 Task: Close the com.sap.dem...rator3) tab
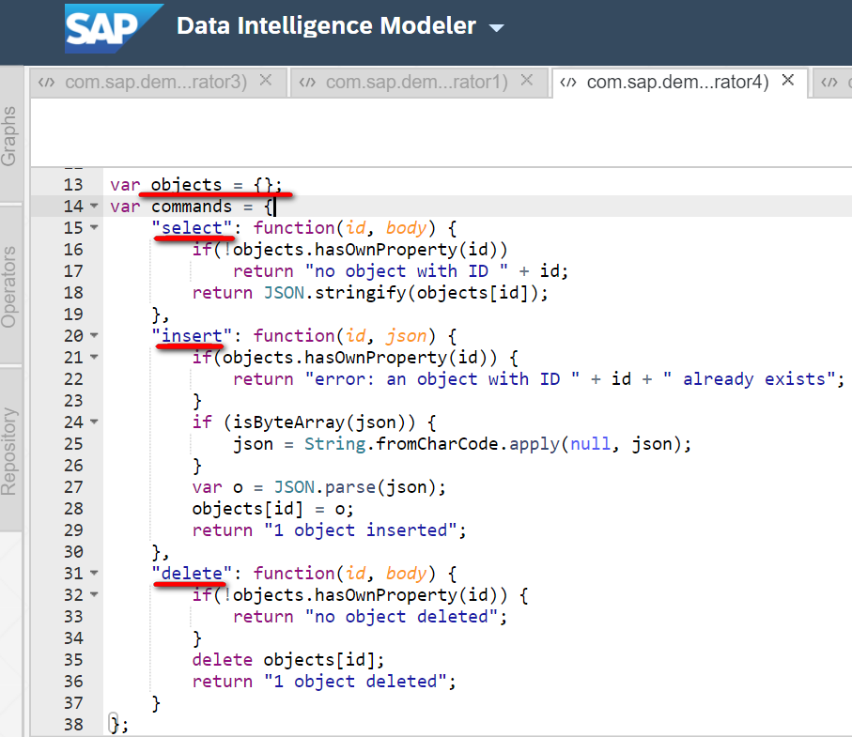266,81
